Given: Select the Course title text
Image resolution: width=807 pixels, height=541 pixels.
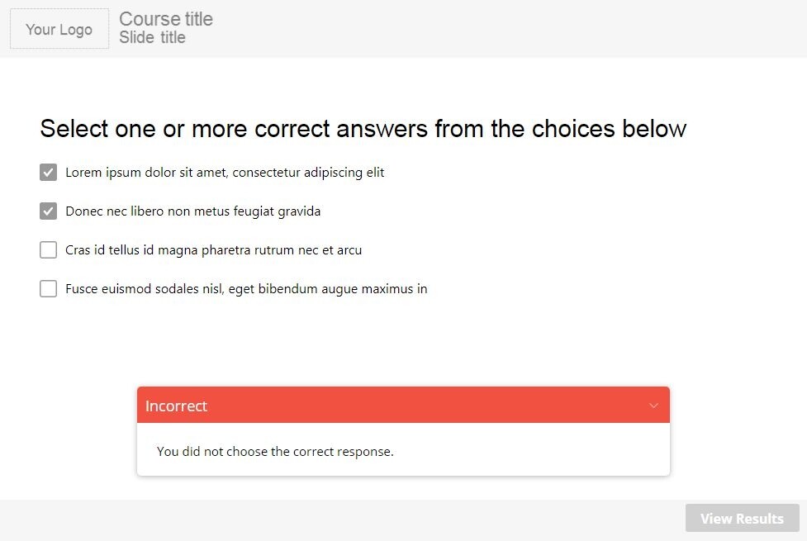Looking at the screenshot, I should click(166, 19).
